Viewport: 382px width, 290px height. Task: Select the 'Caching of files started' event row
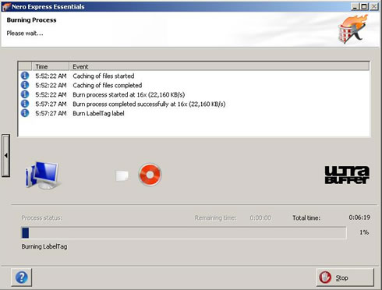(x=193, y=76)
